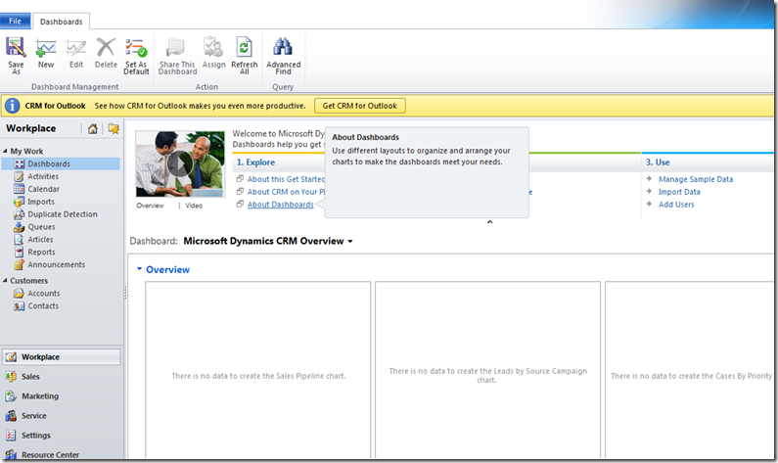Open the Resource Center area

click(50, 454)
